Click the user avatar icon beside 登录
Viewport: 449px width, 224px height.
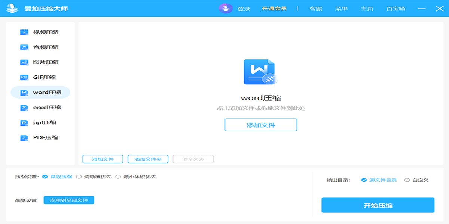(x=226, y=8)
